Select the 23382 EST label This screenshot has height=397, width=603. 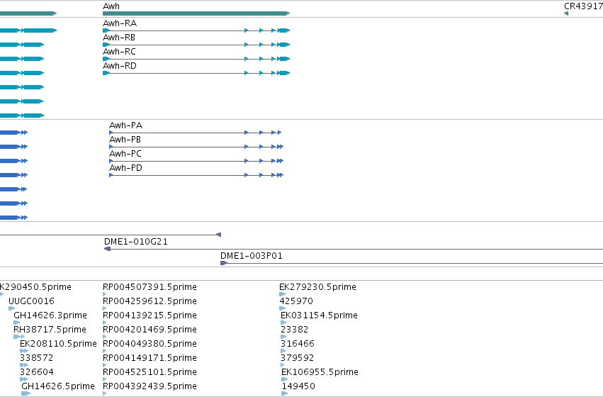(x=295, y=330)
